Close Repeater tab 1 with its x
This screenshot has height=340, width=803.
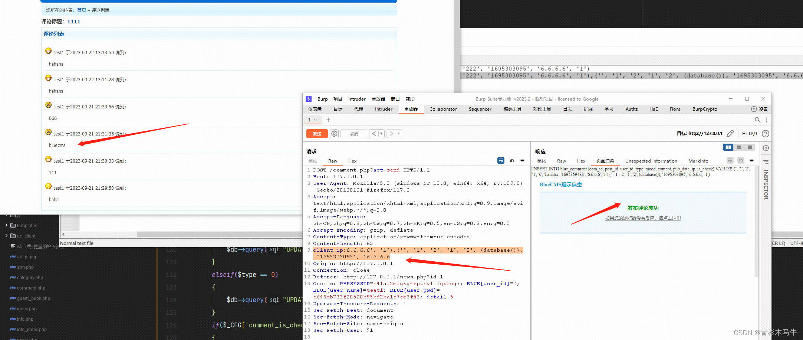pos(316,120)
